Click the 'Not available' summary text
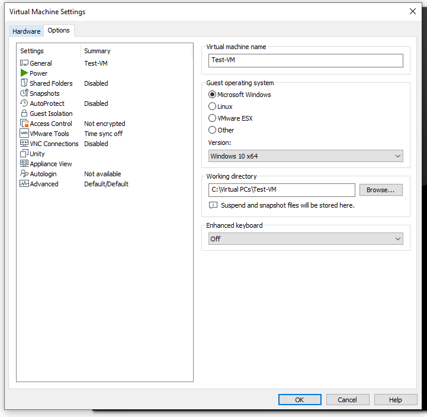 [102, 174]
